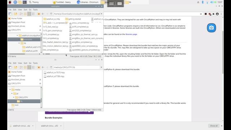Switch lib window to thumbnail view
Image resolution: width=231 pixels, height=130 pixels.
point(25,68)
